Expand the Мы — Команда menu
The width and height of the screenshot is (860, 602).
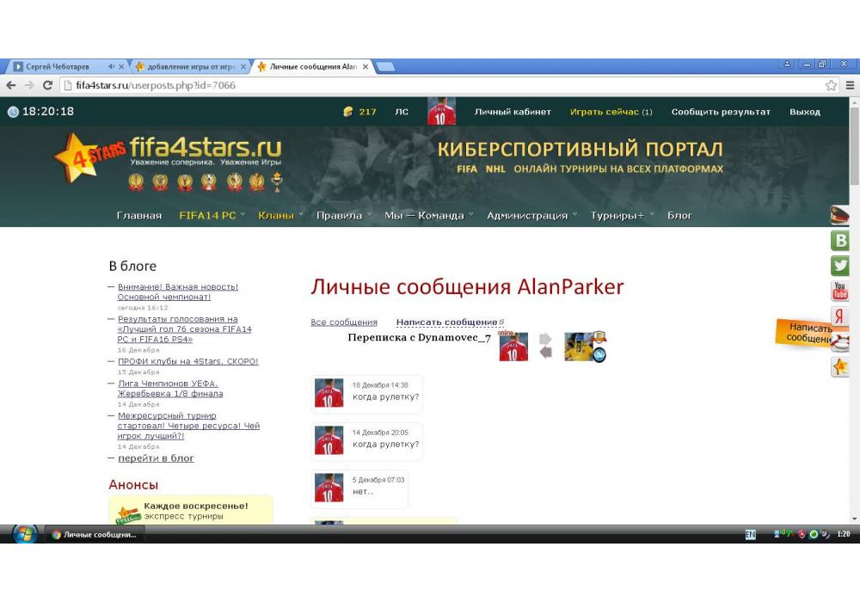[x=428, y=216]
